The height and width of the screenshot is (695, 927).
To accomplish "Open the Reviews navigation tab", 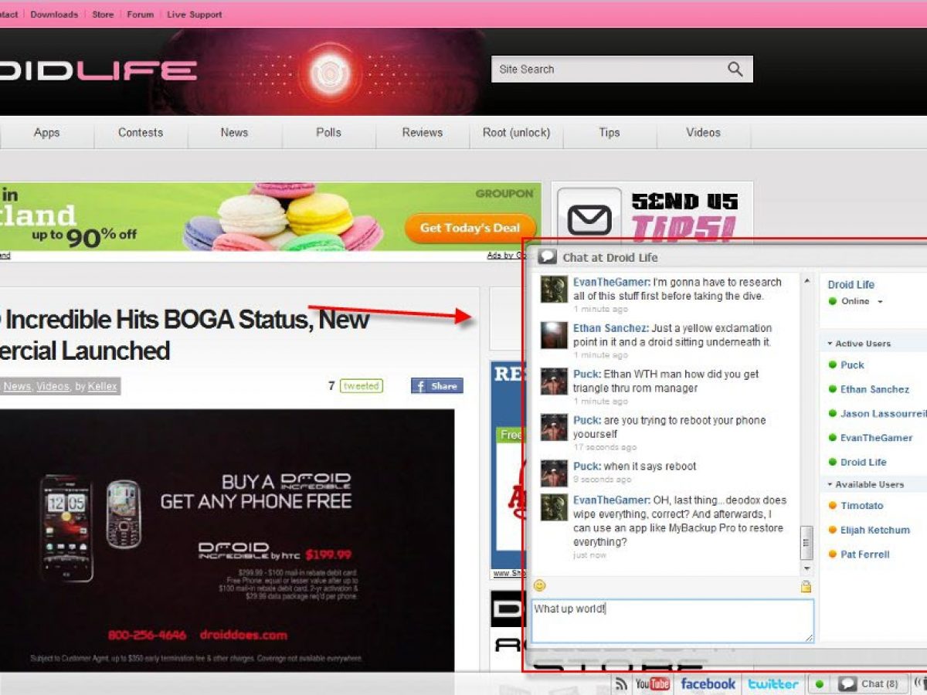I will pyautogui.click(x=422, y=133).
